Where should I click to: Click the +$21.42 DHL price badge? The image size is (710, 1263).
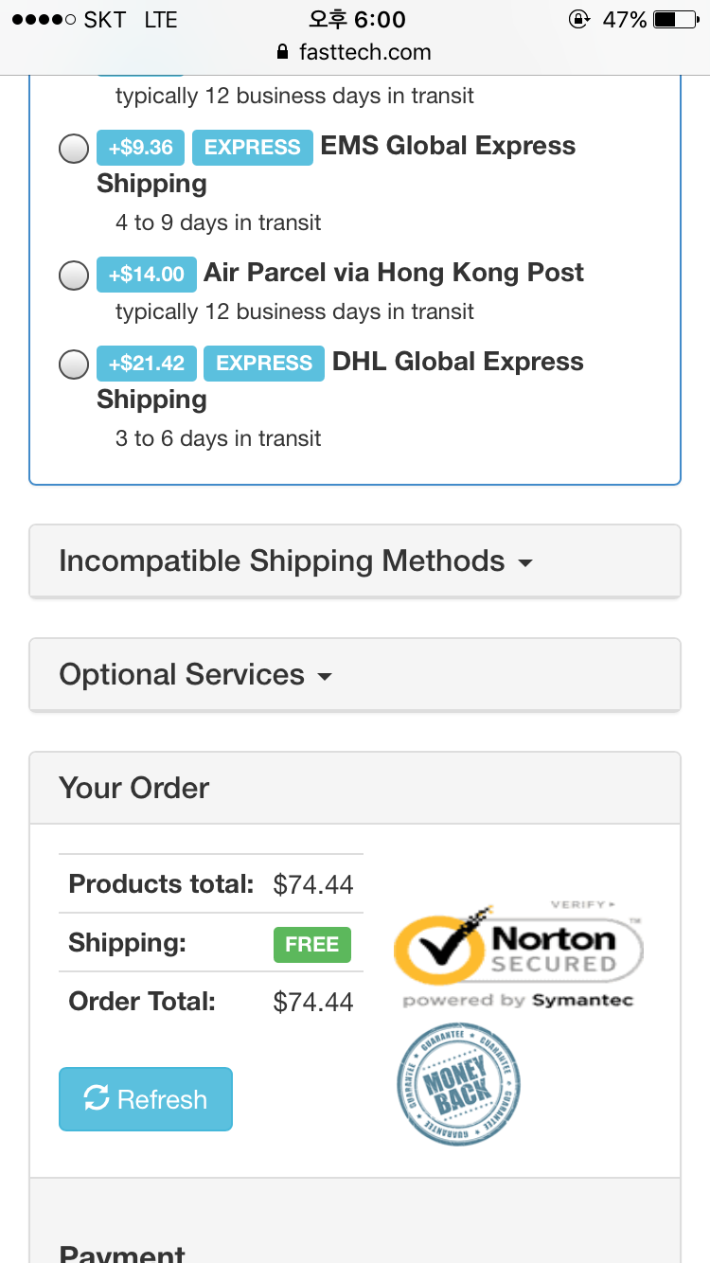tap(147, 364)
